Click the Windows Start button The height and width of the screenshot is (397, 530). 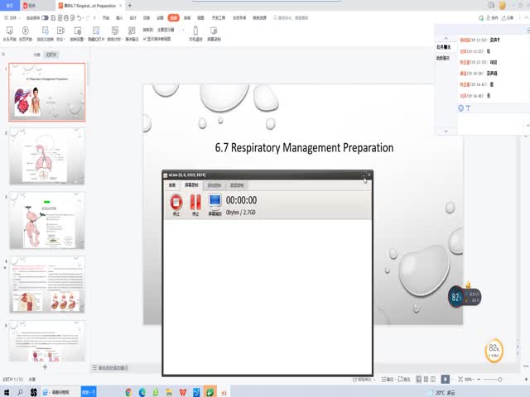coord(6,392)
